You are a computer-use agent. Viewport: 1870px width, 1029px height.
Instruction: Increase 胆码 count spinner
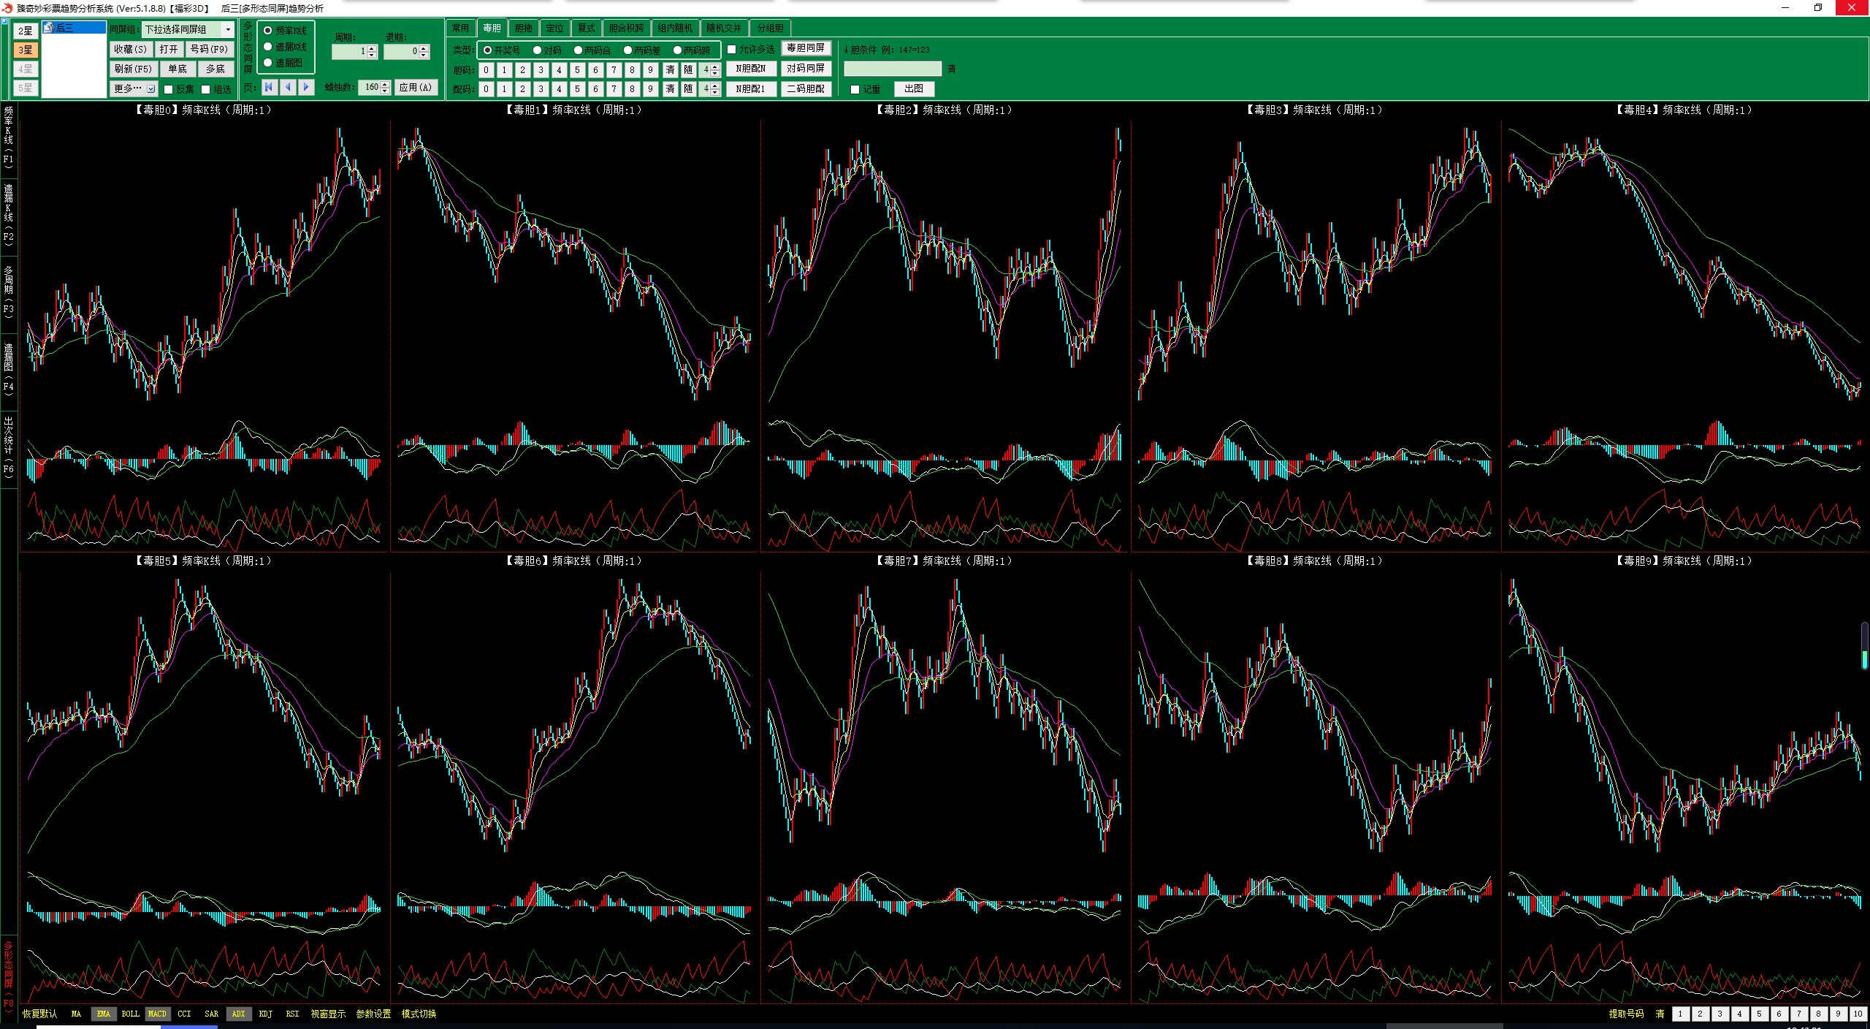[715, 66]
